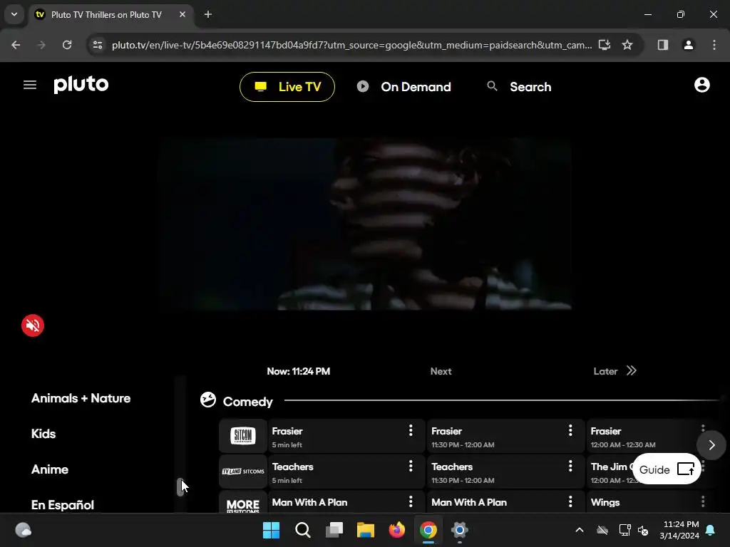Image resolution: width=730 pixels, height=547 pixels.
Task: Launch Firefox from taskbar
Action: tap(396, 530)
